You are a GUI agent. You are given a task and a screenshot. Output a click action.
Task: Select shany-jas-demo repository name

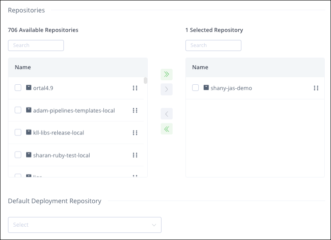(231, 88)
